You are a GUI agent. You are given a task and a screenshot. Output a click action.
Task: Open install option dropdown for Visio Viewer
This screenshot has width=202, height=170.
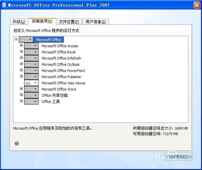[31, 83]
